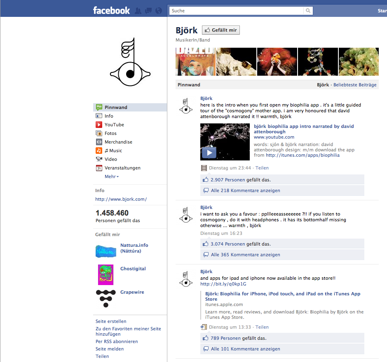Open the green crystal photo thumbnail

(x=359, y=62)
